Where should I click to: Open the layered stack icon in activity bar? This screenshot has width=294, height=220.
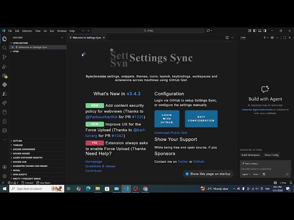(x=5, y=131)
